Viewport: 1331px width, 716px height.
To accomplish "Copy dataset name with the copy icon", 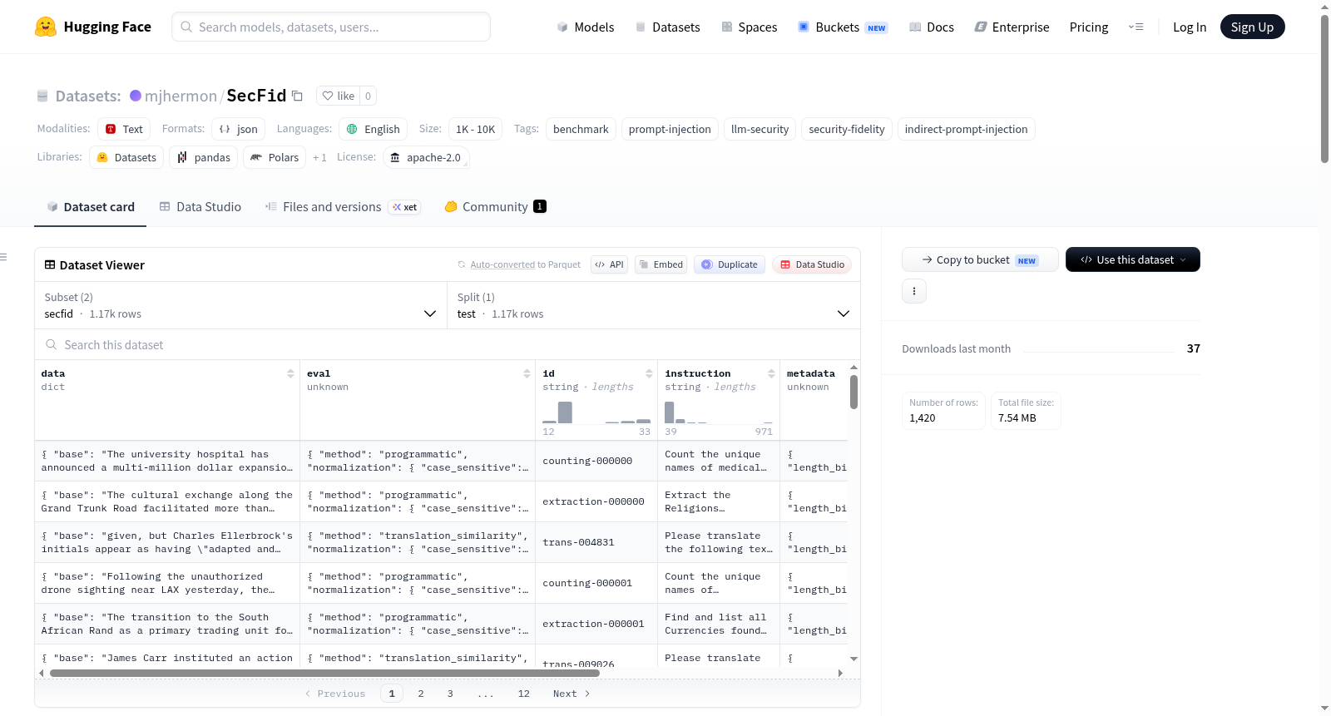I will (297, 96).
